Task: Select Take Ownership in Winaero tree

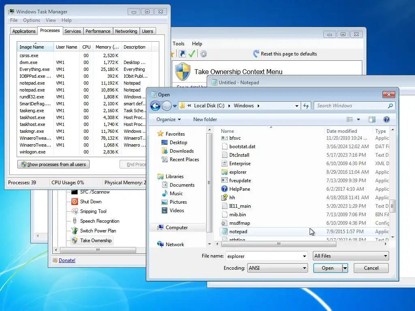Action: point(96,241)
